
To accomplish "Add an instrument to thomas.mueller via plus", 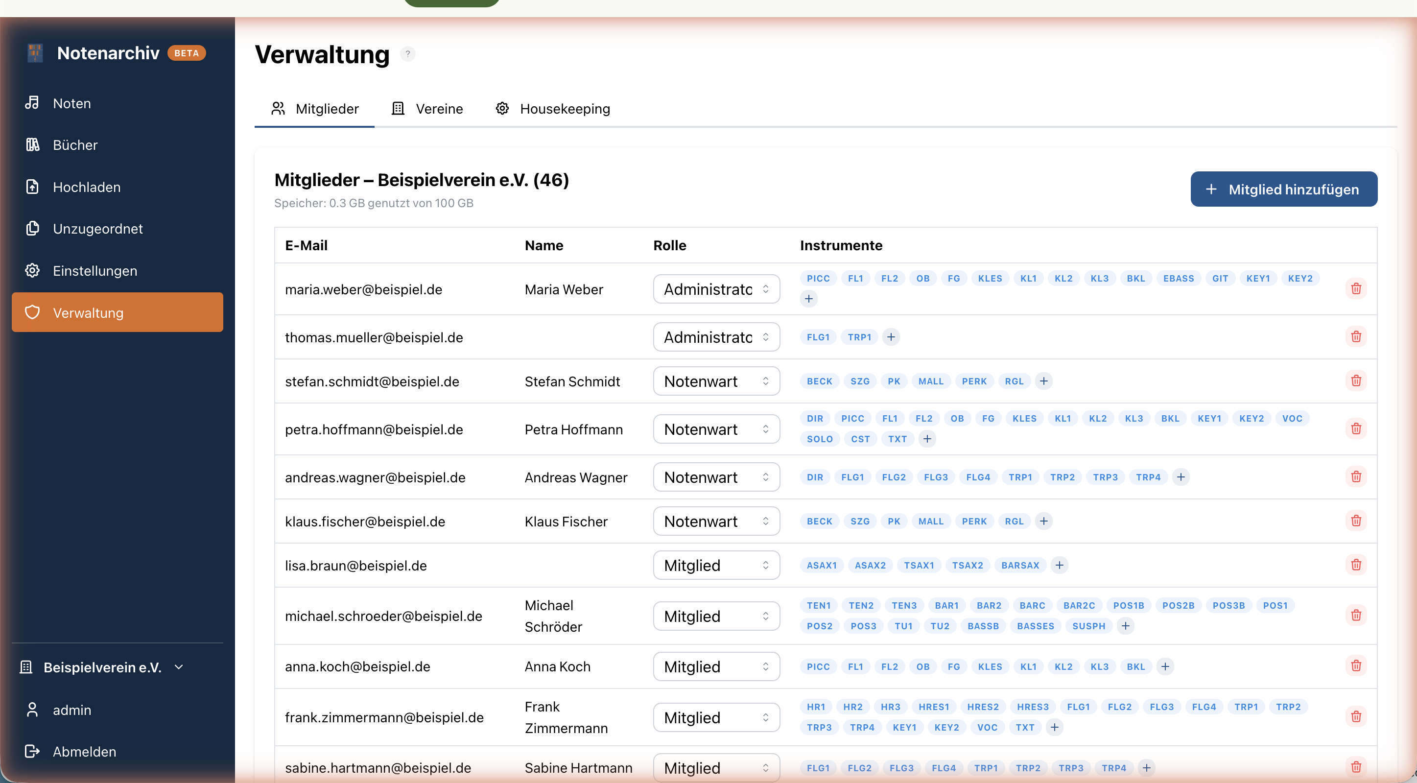I will point(891,337).
